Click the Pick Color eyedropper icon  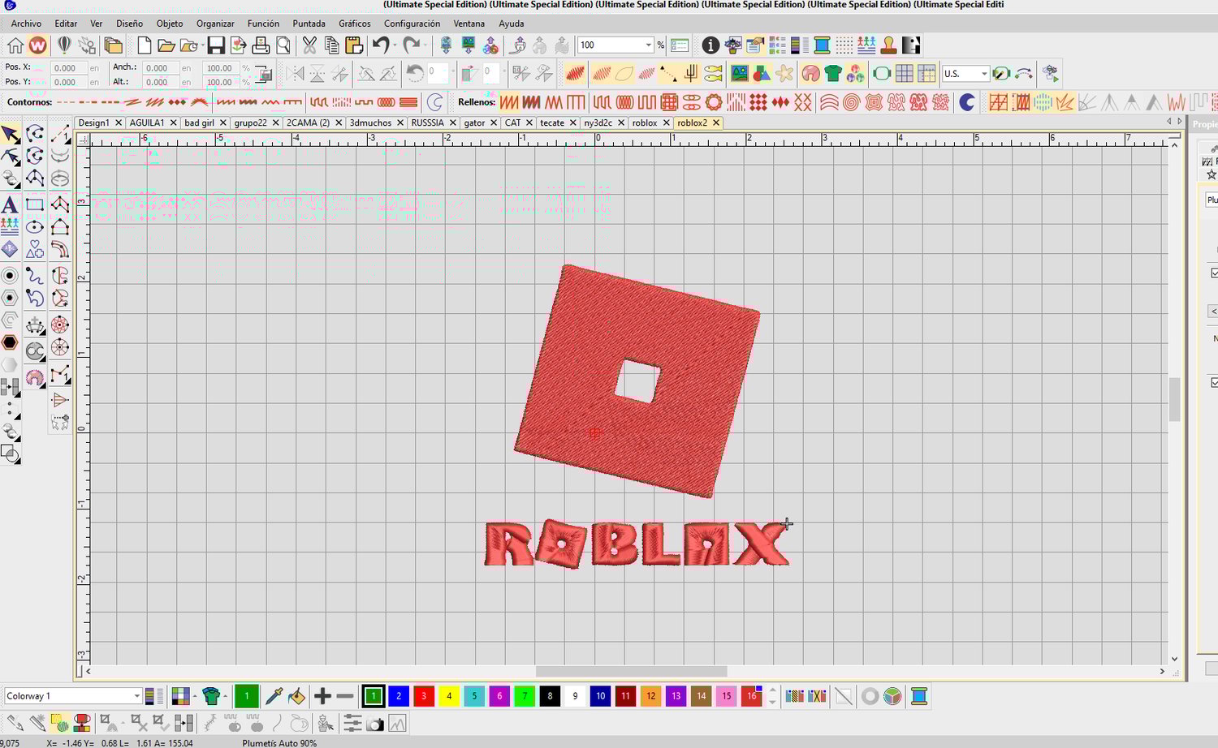pos(274,696)
